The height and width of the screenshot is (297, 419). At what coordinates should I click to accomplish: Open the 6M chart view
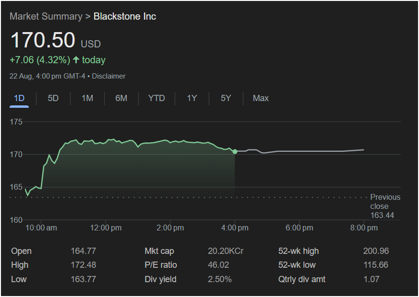[121, 98]
